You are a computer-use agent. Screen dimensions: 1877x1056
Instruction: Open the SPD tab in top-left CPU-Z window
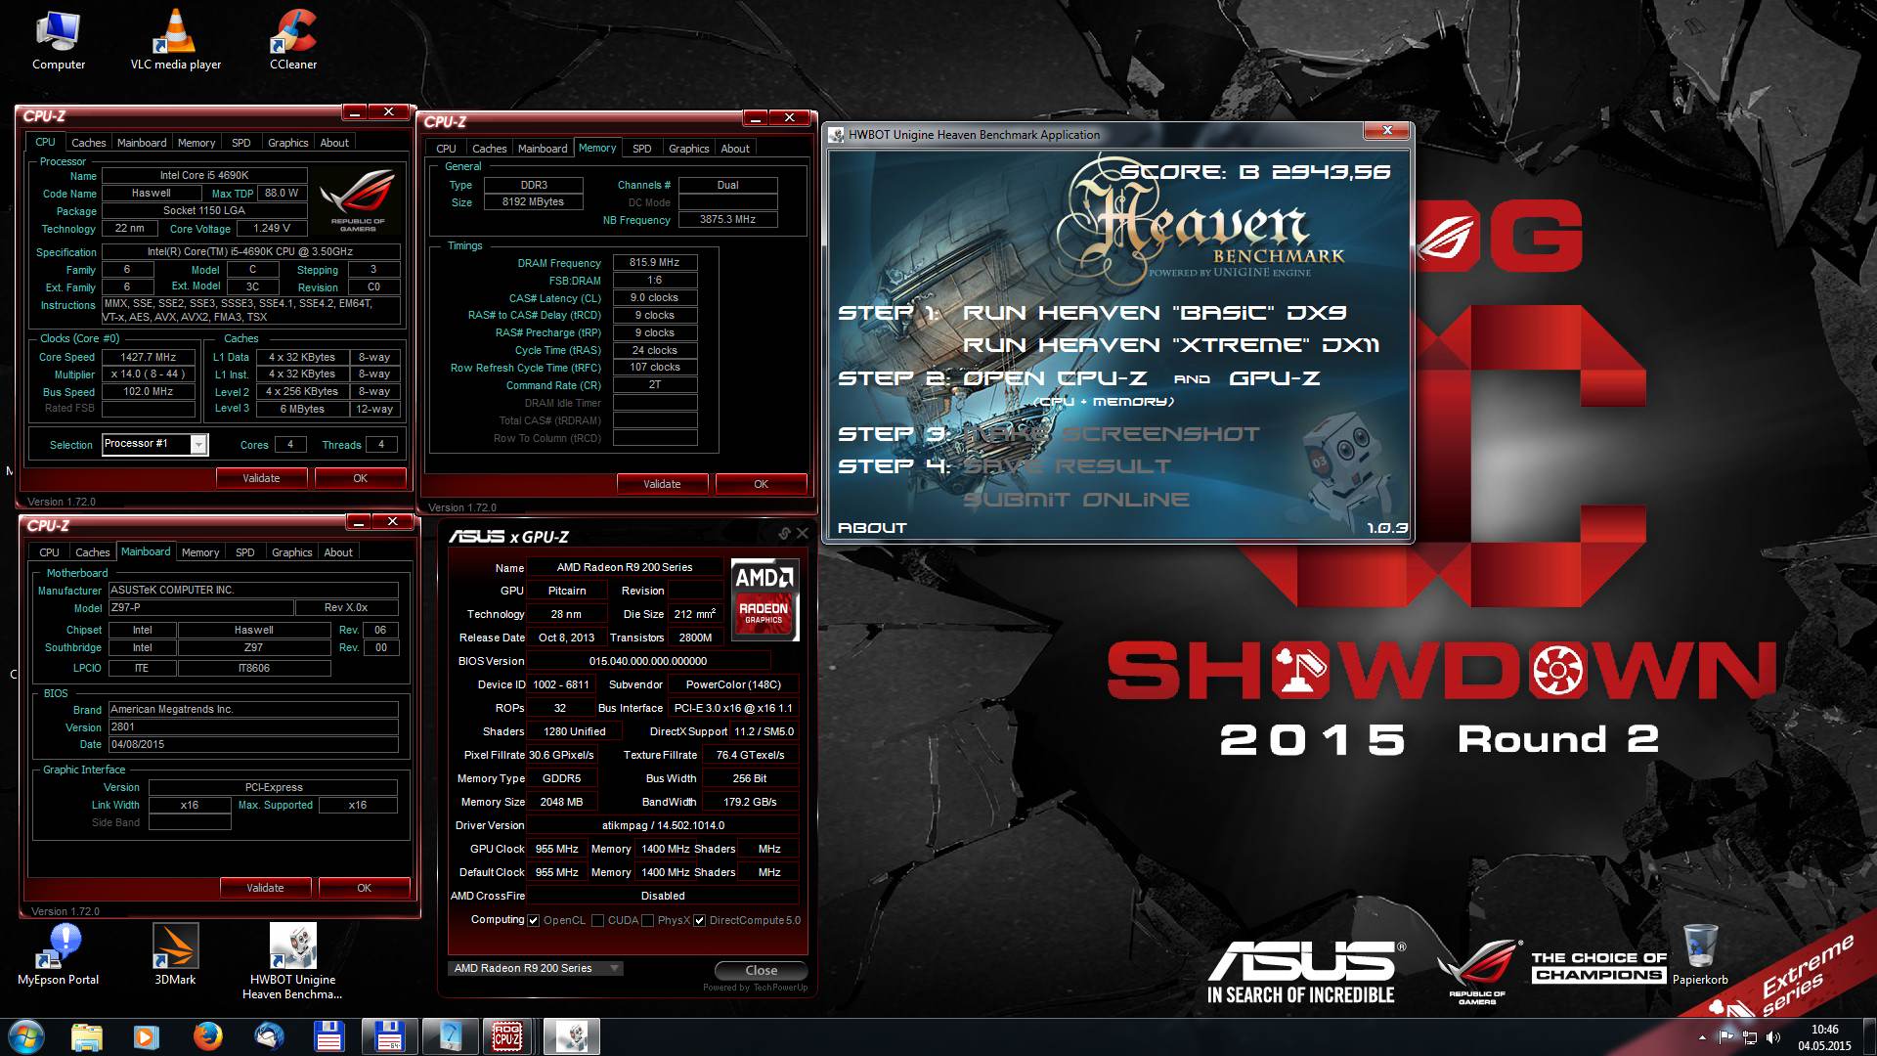[241, 143]
